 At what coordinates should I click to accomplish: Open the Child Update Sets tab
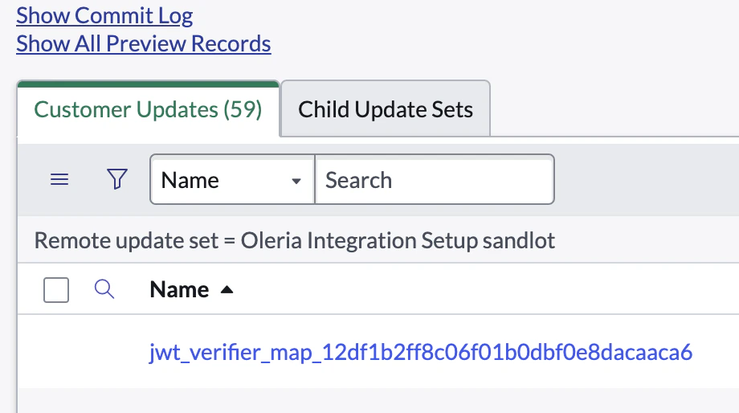tap(386, 109)
